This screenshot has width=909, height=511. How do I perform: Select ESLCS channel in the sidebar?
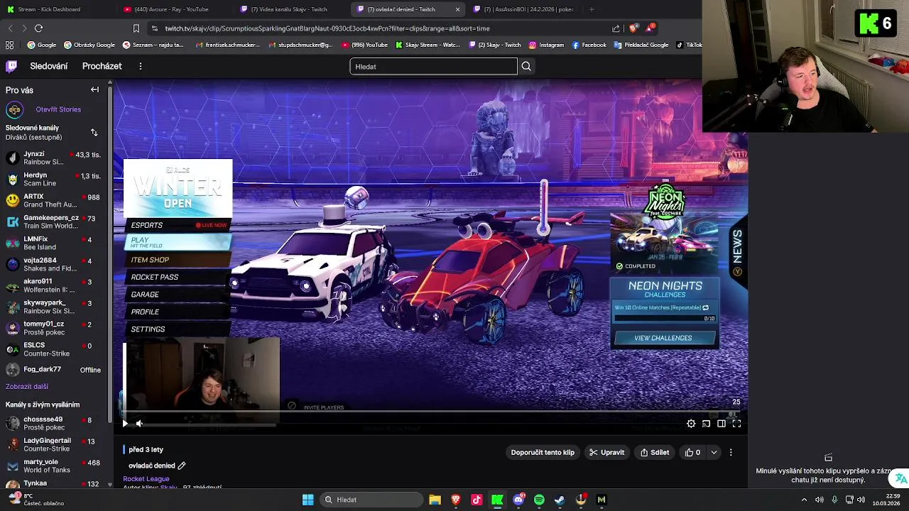53,349
